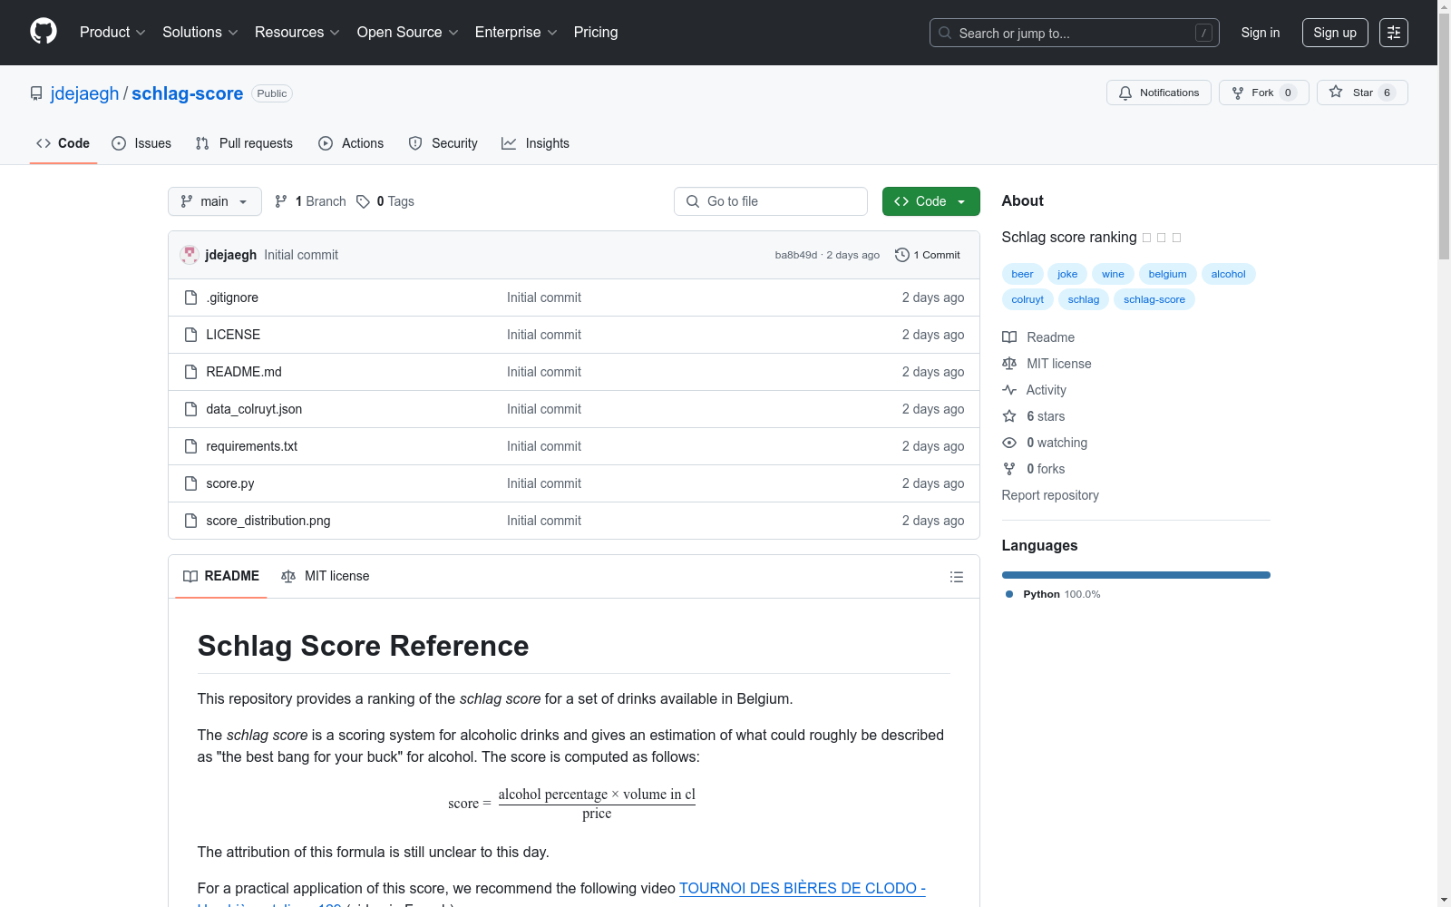This screenshot has width=1451, height=907.
Task: Click the star icon beside 6 stars
Action: (x=1009, y=416)
